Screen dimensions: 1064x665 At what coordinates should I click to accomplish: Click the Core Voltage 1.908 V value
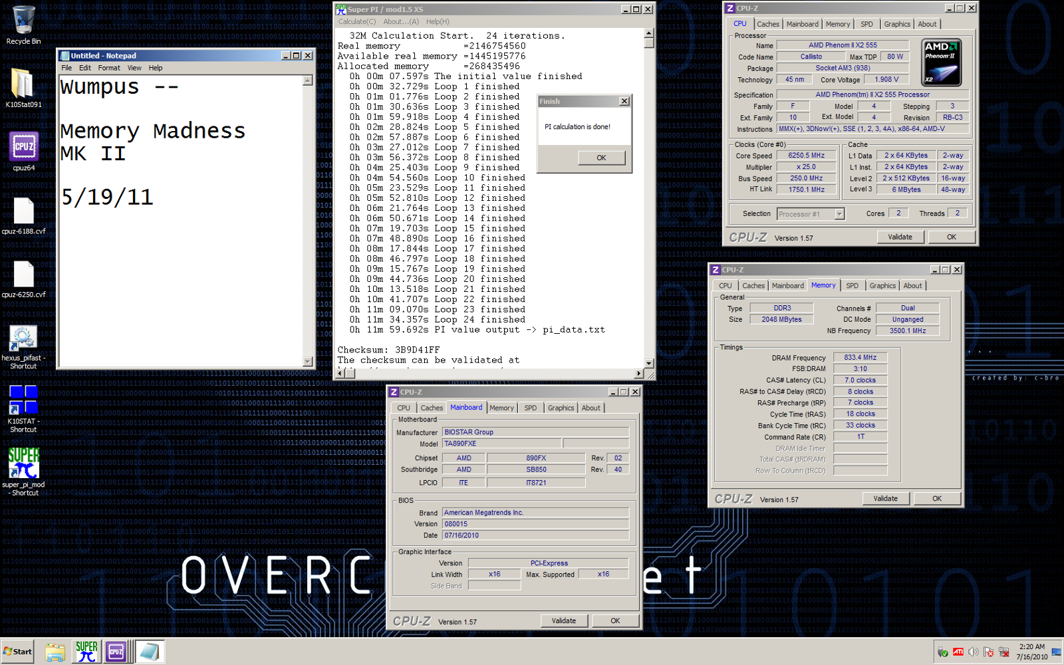(x=886, y=80)
